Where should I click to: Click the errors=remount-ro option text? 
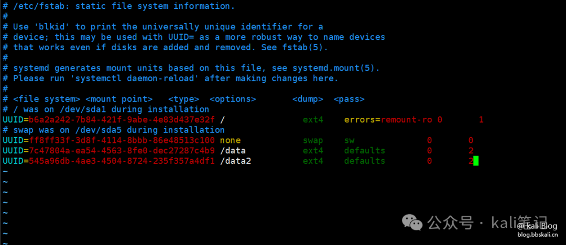[388, 120]
